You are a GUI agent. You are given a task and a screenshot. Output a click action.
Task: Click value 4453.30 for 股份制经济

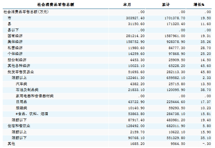coord(137,60)
